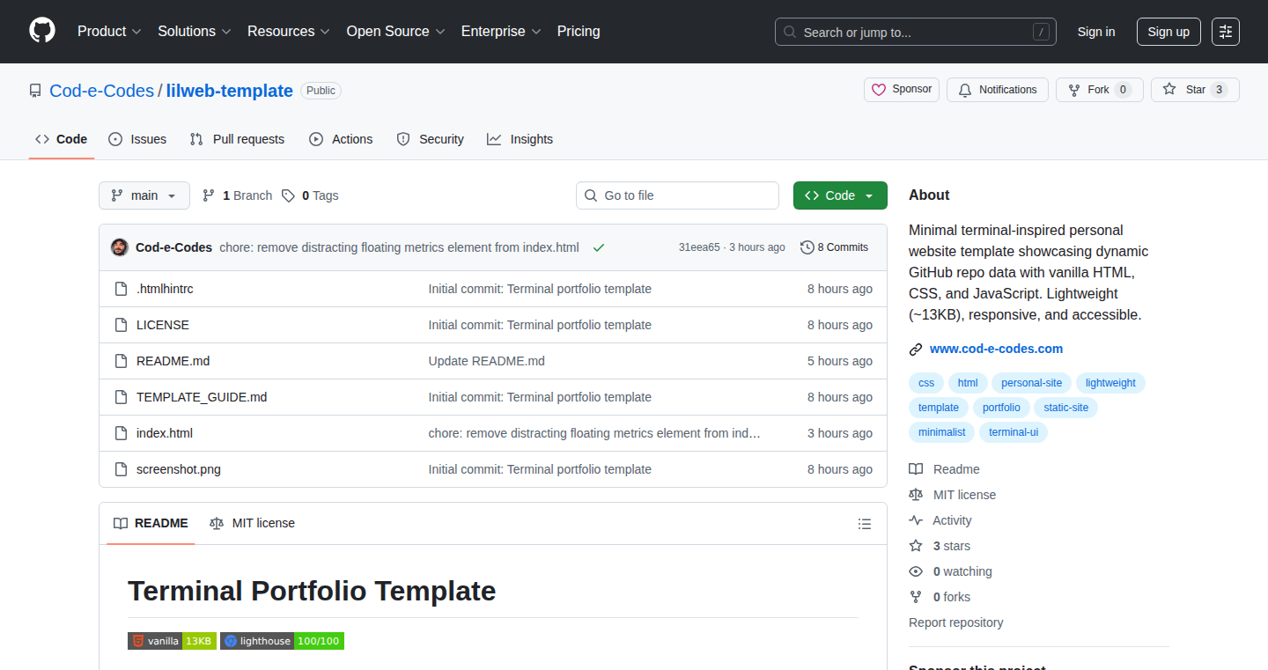Click the Sign up button
The image size is (1268, 670).
(1168, 32)
